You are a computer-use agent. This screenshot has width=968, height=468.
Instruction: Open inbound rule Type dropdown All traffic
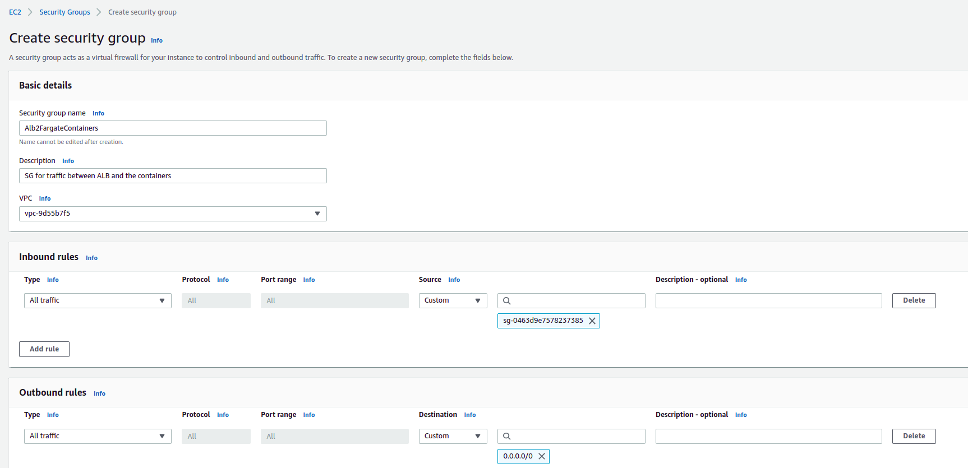coord(98,301)
